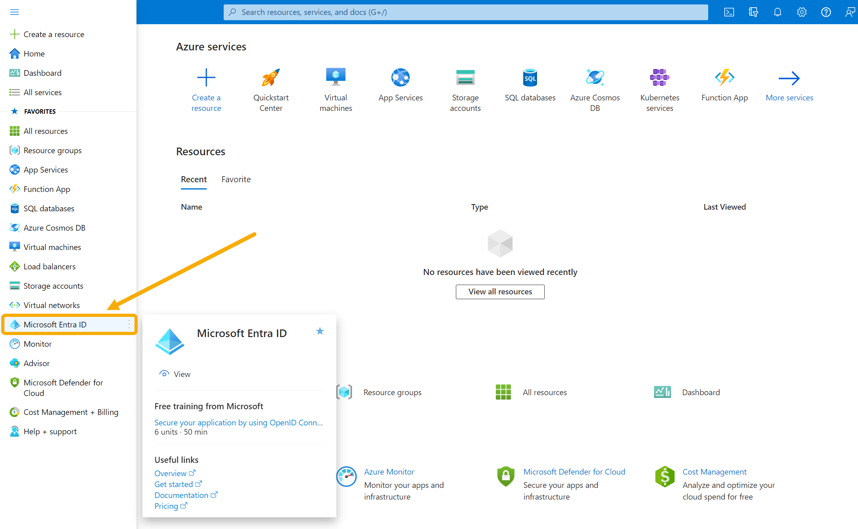Select the Virtual machines service icon
858x529 pixels.
336,77
